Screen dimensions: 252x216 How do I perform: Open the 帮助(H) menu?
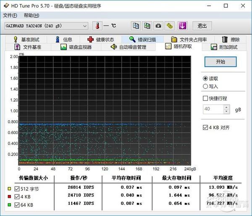pyautogui.click(x=31, y=16)
